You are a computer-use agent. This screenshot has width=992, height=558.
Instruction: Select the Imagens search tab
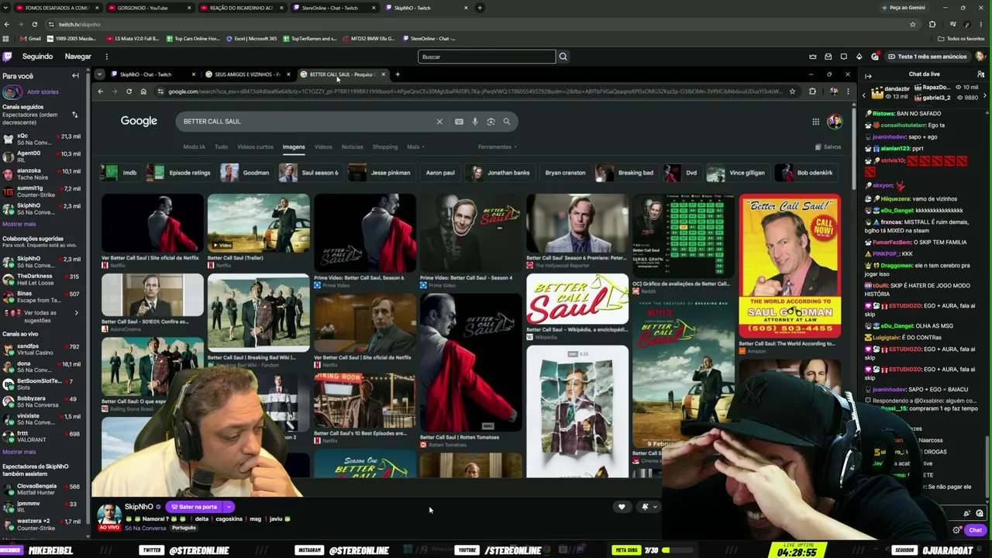click(294, 147)
